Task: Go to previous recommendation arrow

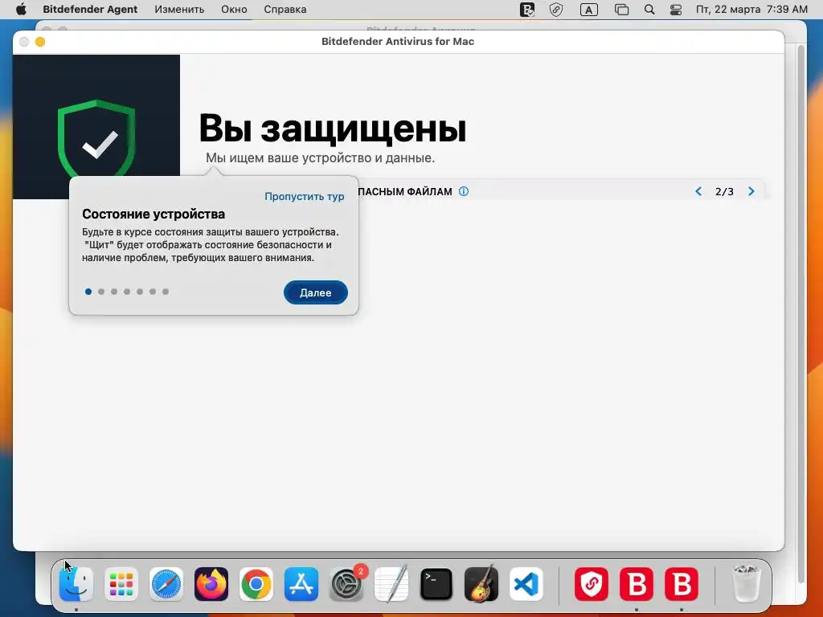Action: click(x=698, y=191)
